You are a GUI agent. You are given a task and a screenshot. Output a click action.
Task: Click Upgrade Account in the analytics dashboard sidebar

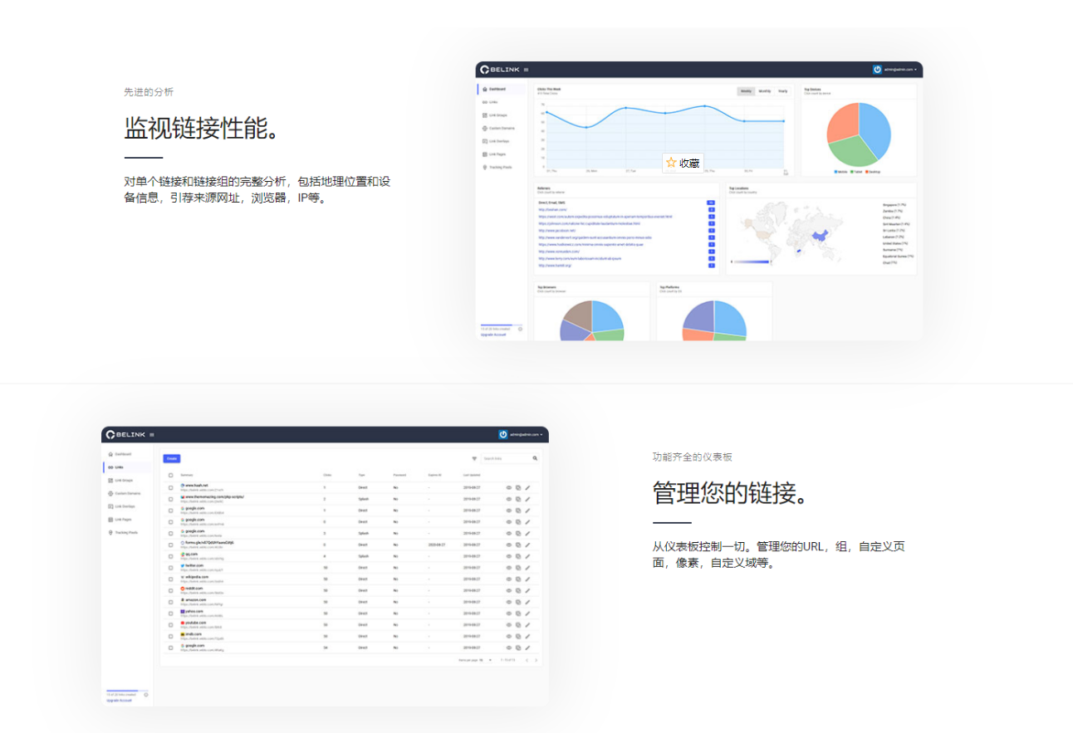point(492,335)
